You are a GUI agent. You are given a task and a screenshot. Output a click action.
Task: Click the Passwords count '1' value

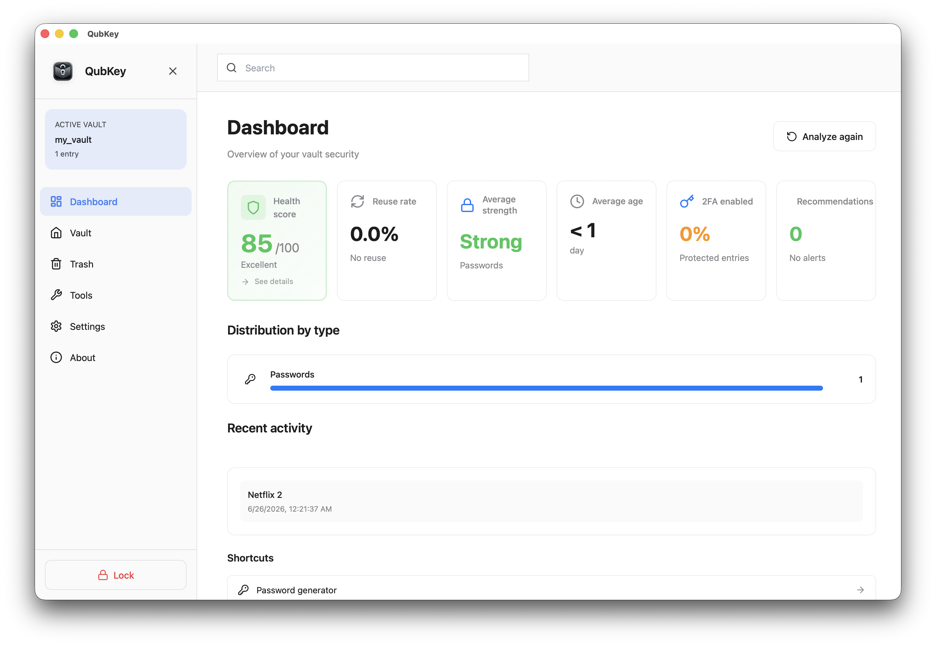pos(861,379)
